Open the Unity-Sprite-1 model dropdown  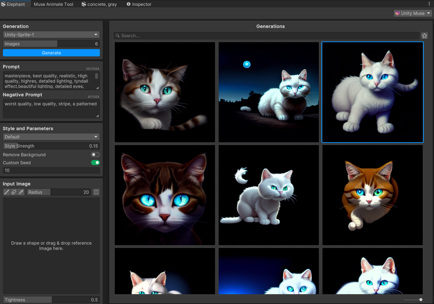pos(51,35)
